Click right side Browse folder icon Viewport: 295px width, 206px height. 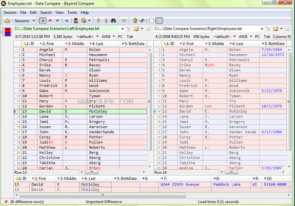pos(276,29)
